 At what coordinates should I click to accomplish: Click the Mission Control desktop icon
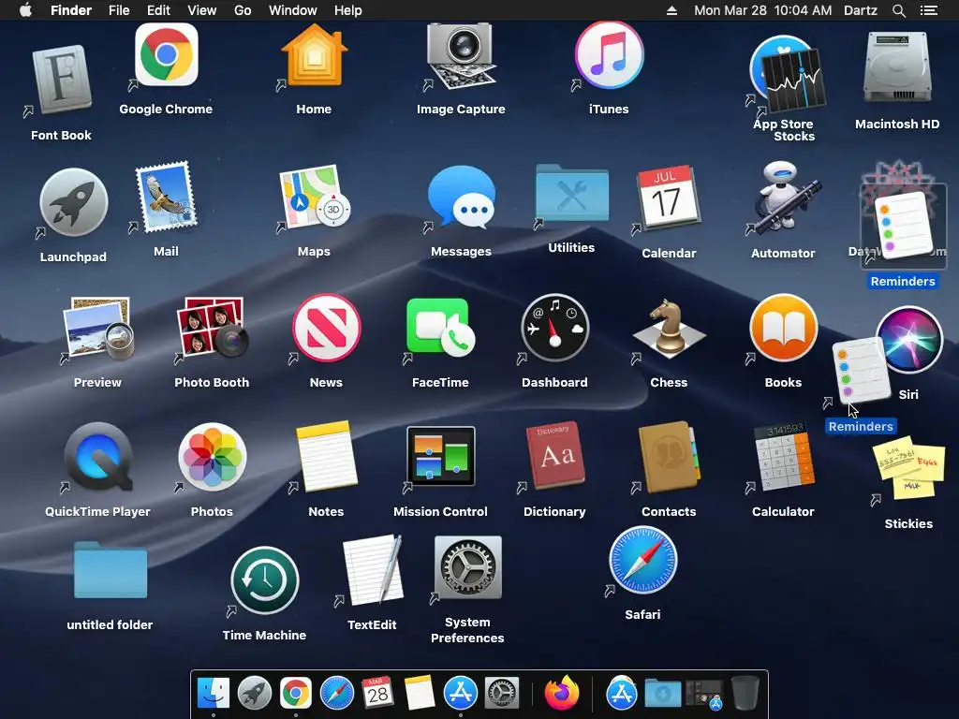[x=440, y=456]
